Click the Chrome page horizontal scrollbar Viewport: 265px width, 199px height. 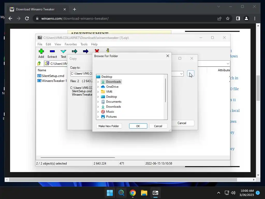pyautogui.click(x=123, y=180)
